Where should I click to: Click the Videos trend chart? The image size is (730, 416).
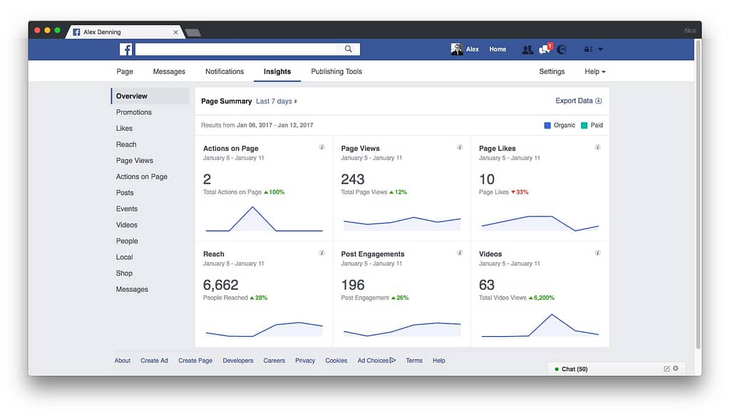540,326
